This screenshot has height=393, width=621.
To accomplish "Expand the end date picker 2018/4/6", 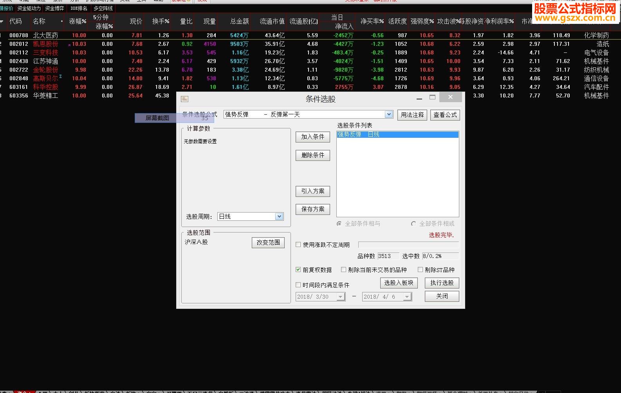I will (407, 297).
